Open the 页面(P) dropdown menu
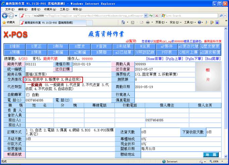This screenshot has height=165, width=229. (x=160, y=22)
